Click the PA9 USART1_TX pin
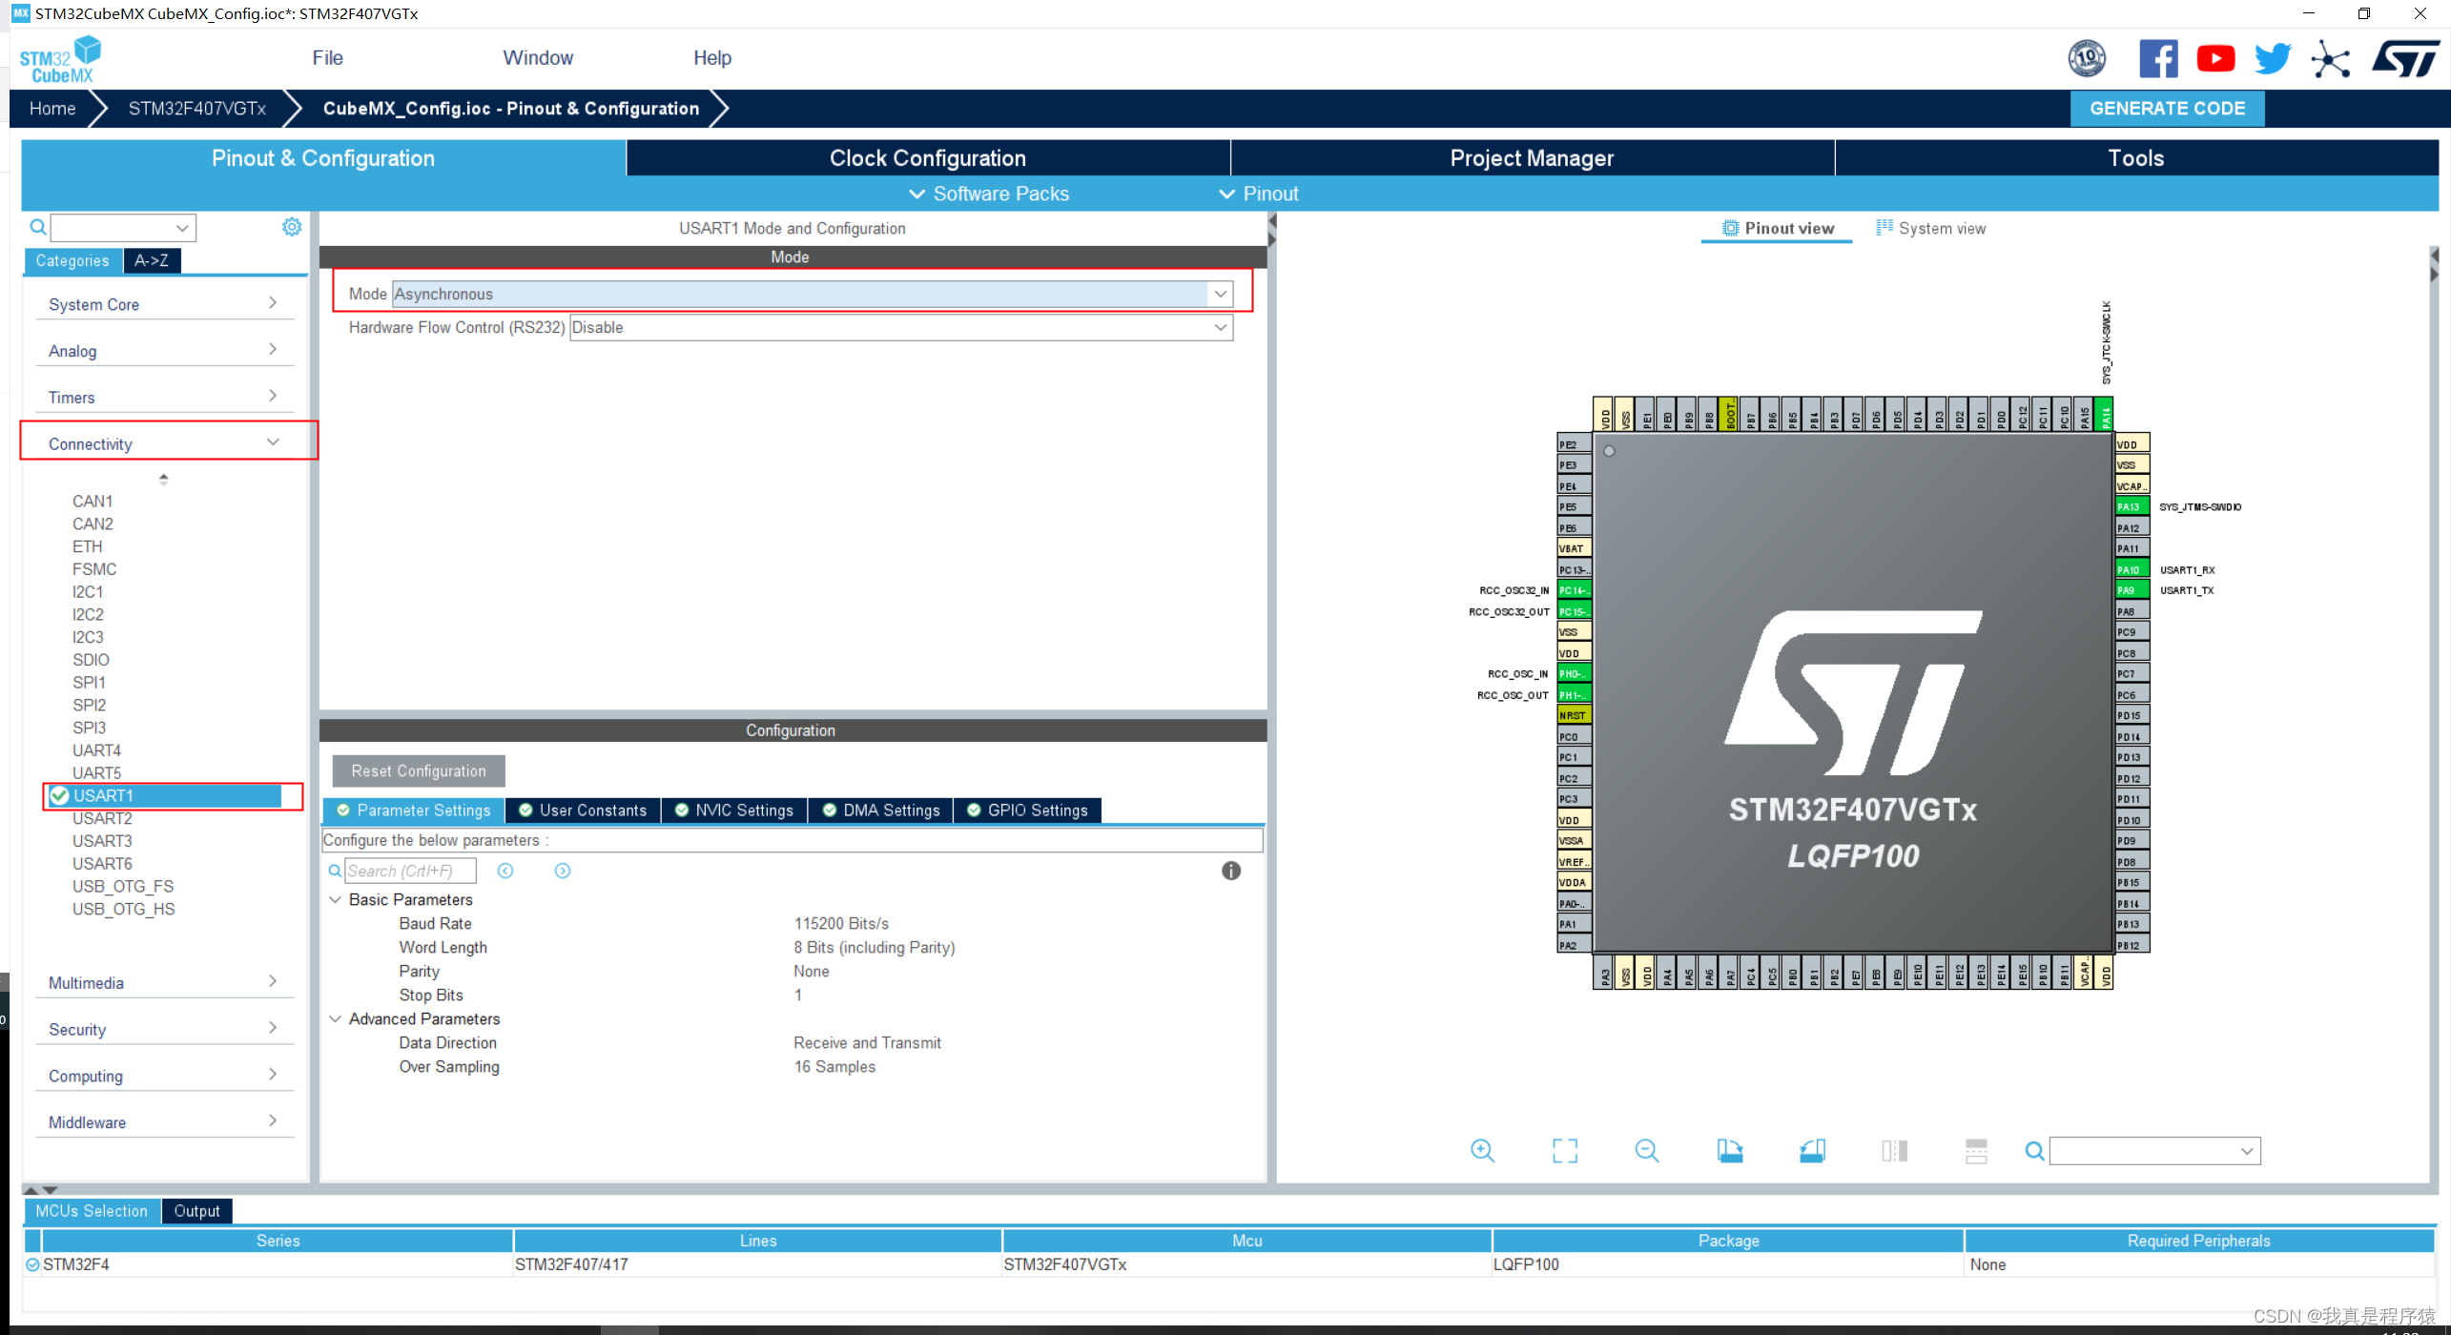Viewport: 2451px width, 1335px height. coord(2132,590)
